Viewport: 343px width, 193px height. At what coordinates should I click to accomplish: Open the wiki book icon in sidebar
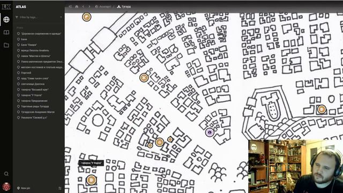(x=6, y=32)
